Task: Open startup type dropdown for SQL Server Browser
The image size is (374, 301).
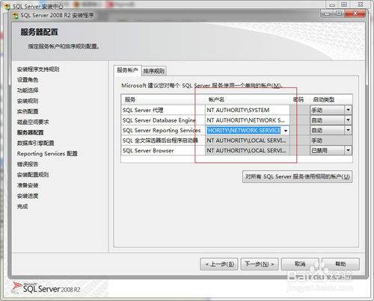Action: pos(348,150)
